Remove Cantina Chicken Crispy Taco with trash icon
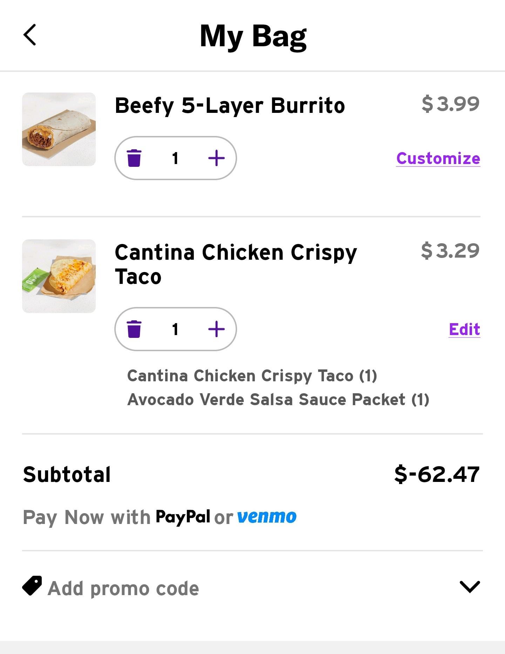 click(134, 329)
